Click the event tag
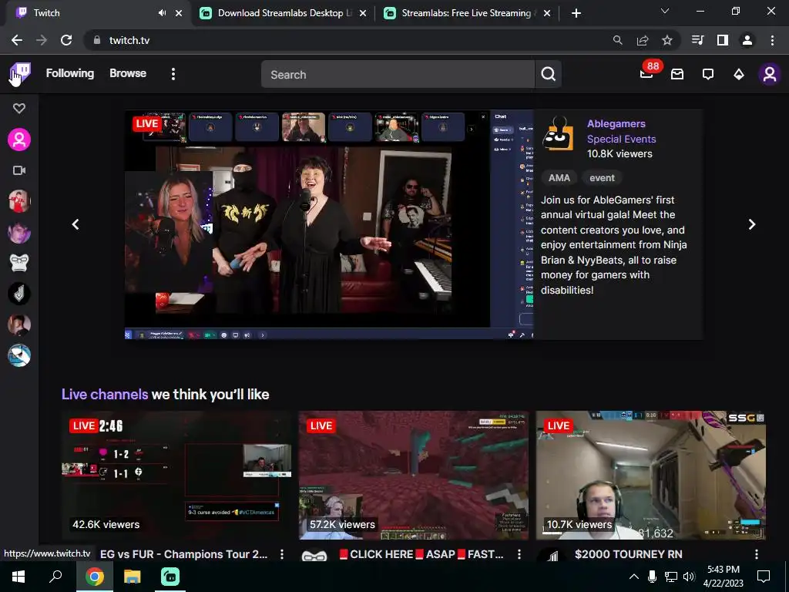 point(602,178)
